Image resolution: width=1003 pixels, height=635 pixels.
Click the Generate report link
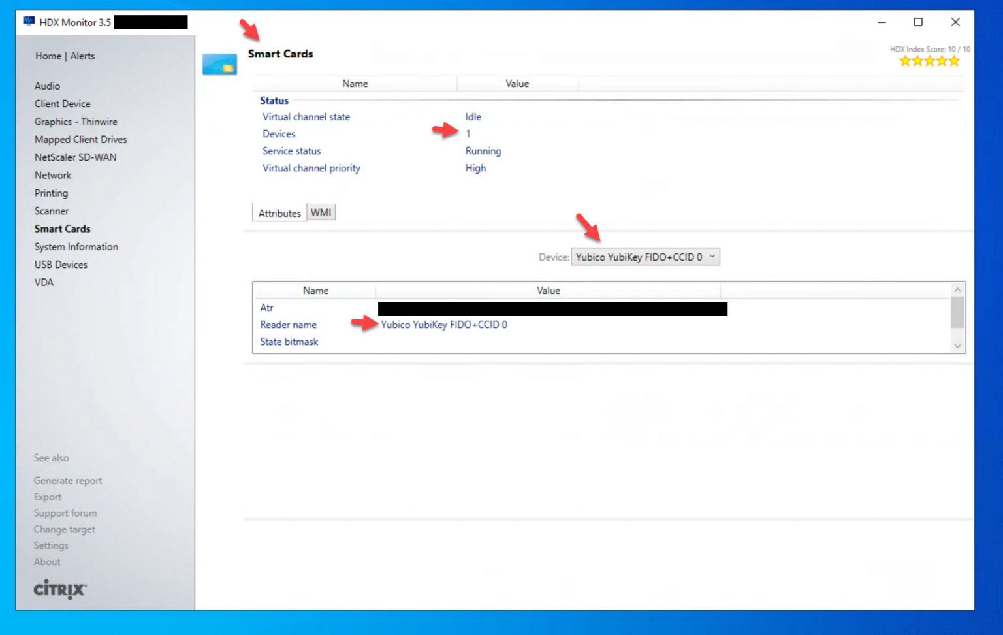[68, 480]
